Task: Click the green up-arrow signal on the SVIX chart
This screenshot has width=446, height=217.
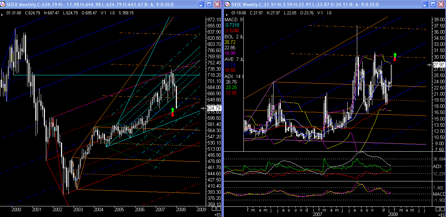Action: click(x=396, y=54)
